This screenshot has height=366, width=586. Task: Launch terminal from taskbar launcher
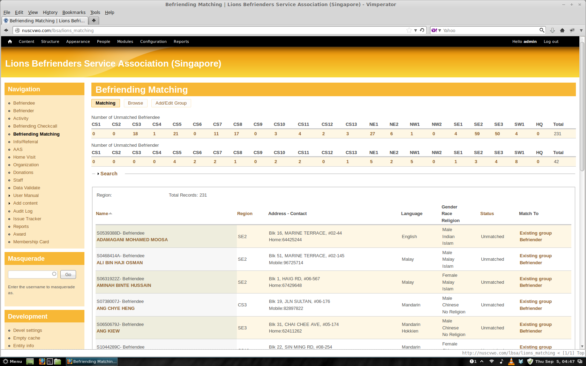pos(50,361)
